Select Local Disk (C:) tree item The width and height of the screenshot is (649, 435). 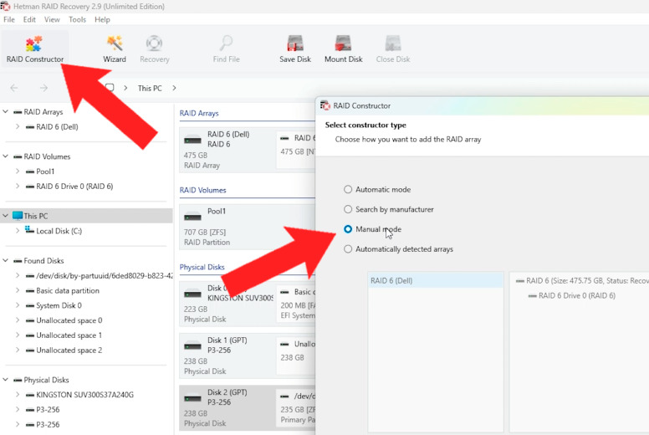(59, 231)
